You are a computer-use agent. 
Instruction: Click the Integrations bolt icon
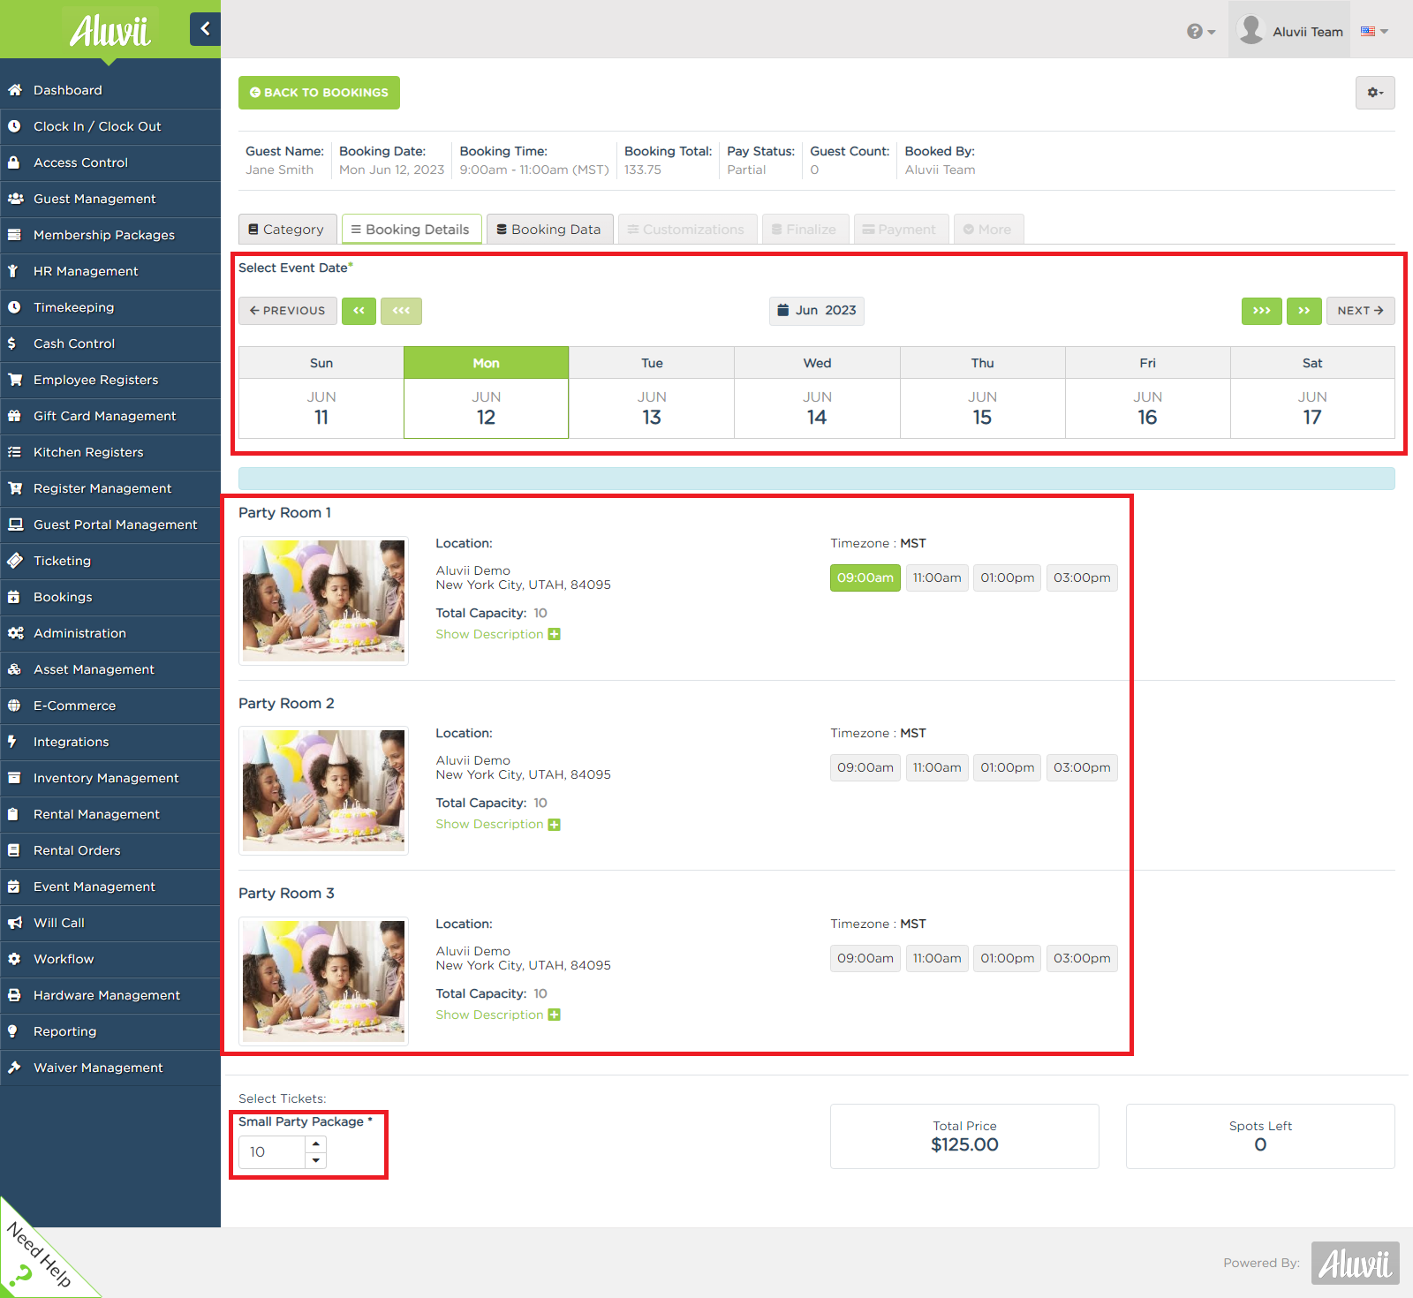coord(12,742)
